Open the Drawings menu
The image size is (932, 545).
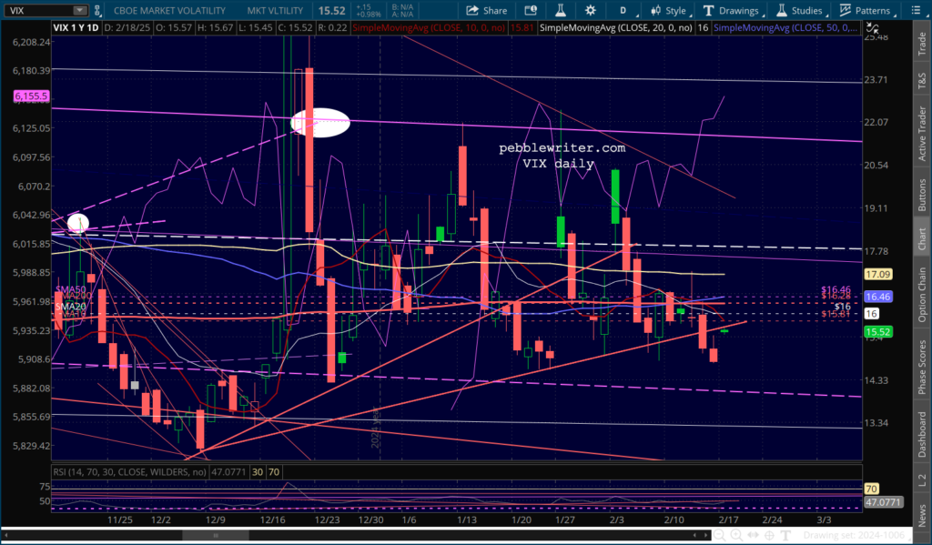733,10
